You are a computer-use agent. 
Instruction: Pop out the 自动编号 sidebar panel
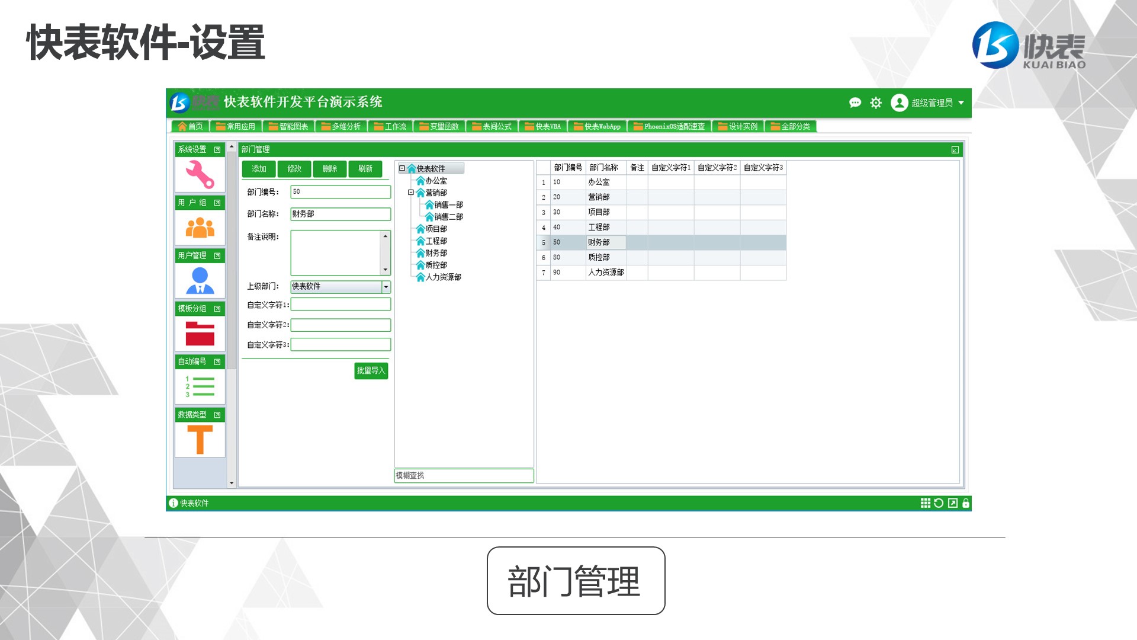pyautogui.click(x=217, y=361)
